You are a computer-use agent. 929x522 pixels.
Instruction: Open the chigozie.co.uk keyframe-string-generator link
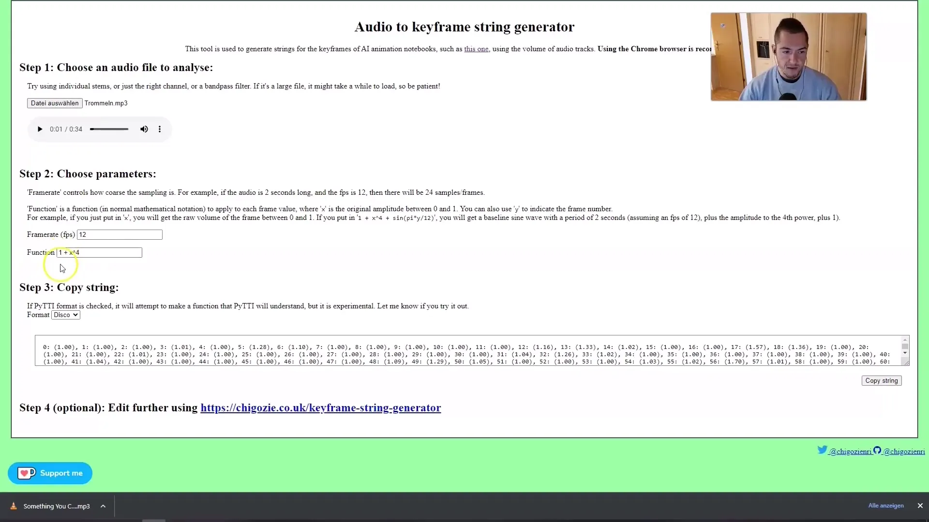click(320, 408)
